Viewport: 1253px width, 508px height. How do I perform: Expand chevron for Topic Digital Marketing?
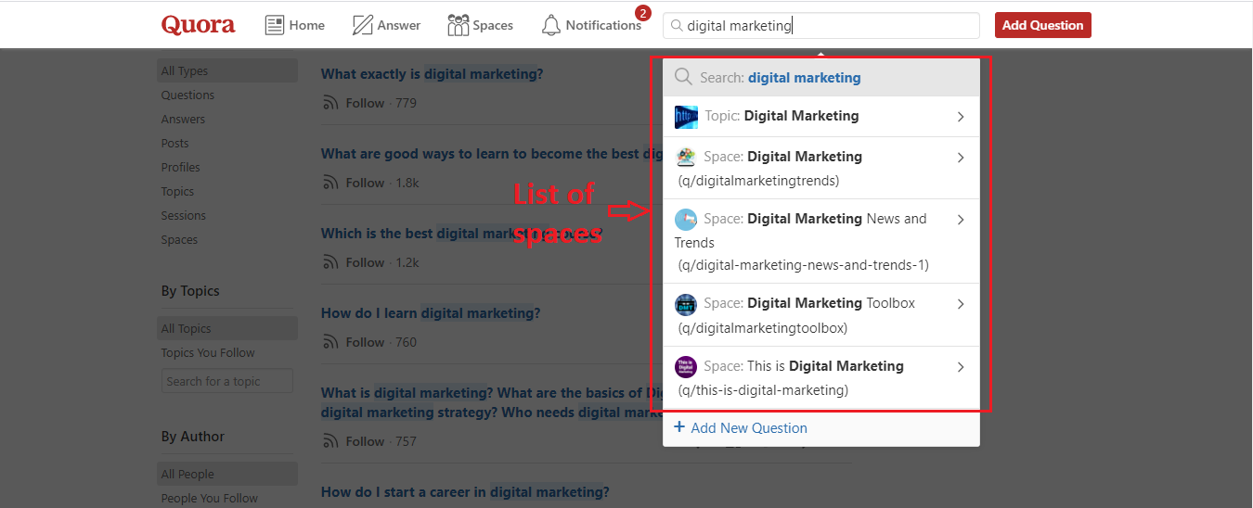point(961,117)
